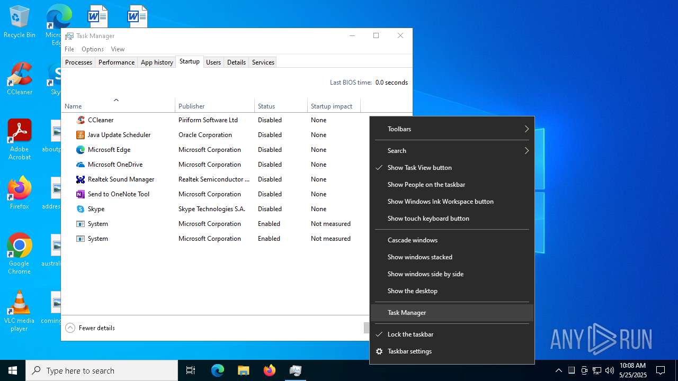This screenshot has width=678, height=381.
Task: Open Recycle Bin on the desktop
Action: point(20,22)
